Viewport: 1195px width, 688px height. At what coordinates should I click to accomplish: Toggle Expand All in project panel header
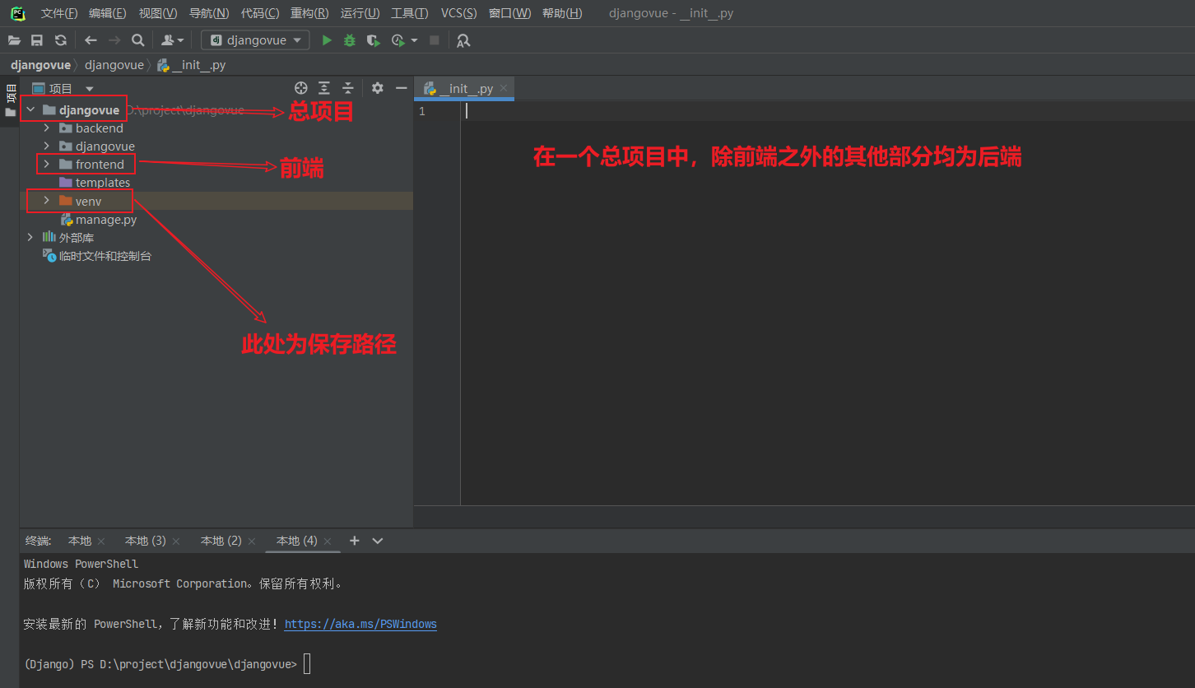click(x=323, y=87)
